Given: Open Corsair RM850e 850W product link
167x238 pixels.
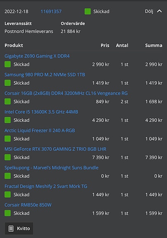Looking at the screenshot, I should point(28,205).
